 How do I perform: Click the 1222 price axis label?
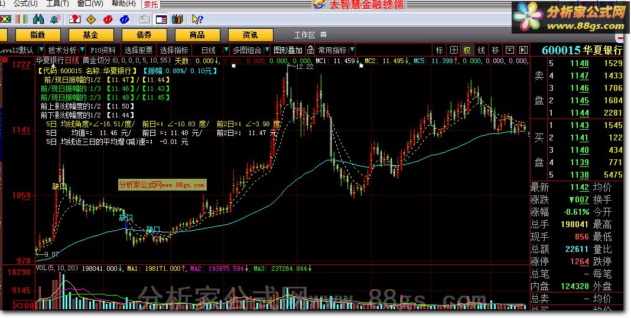(22, 65)
